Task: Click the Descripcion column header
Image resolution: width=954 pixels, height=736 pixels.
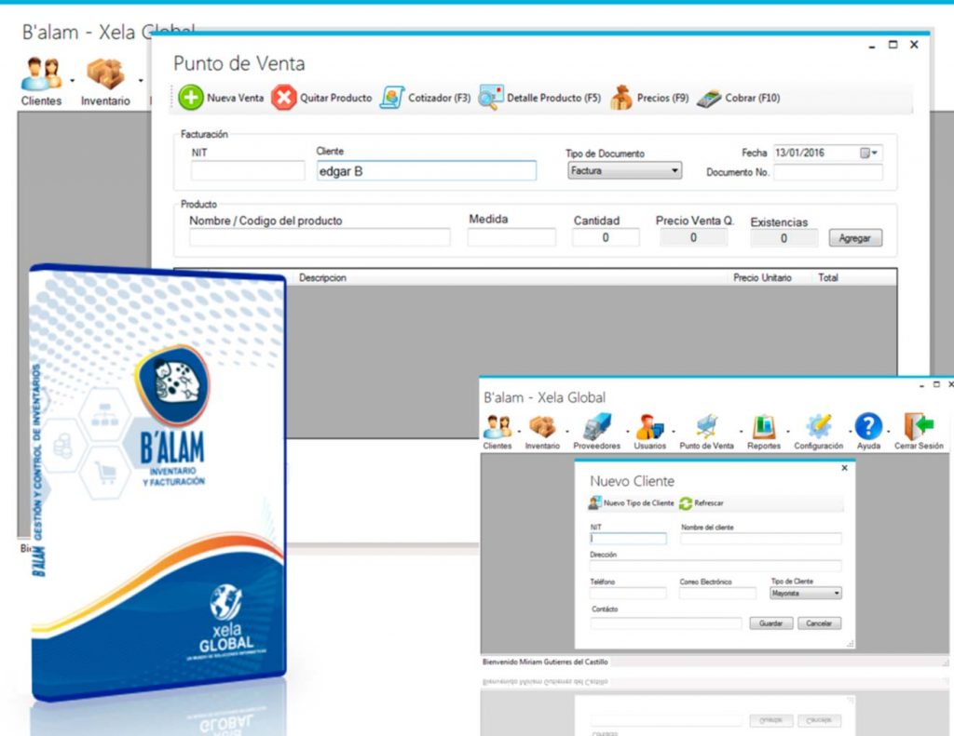Action: [x=322, y=278]
